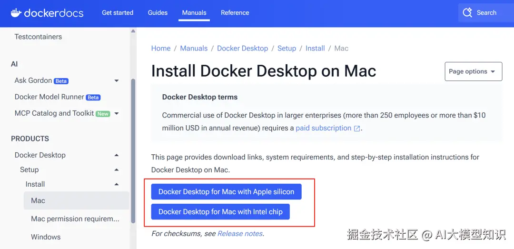Go to Home breadcrumb

pos(161,49)
